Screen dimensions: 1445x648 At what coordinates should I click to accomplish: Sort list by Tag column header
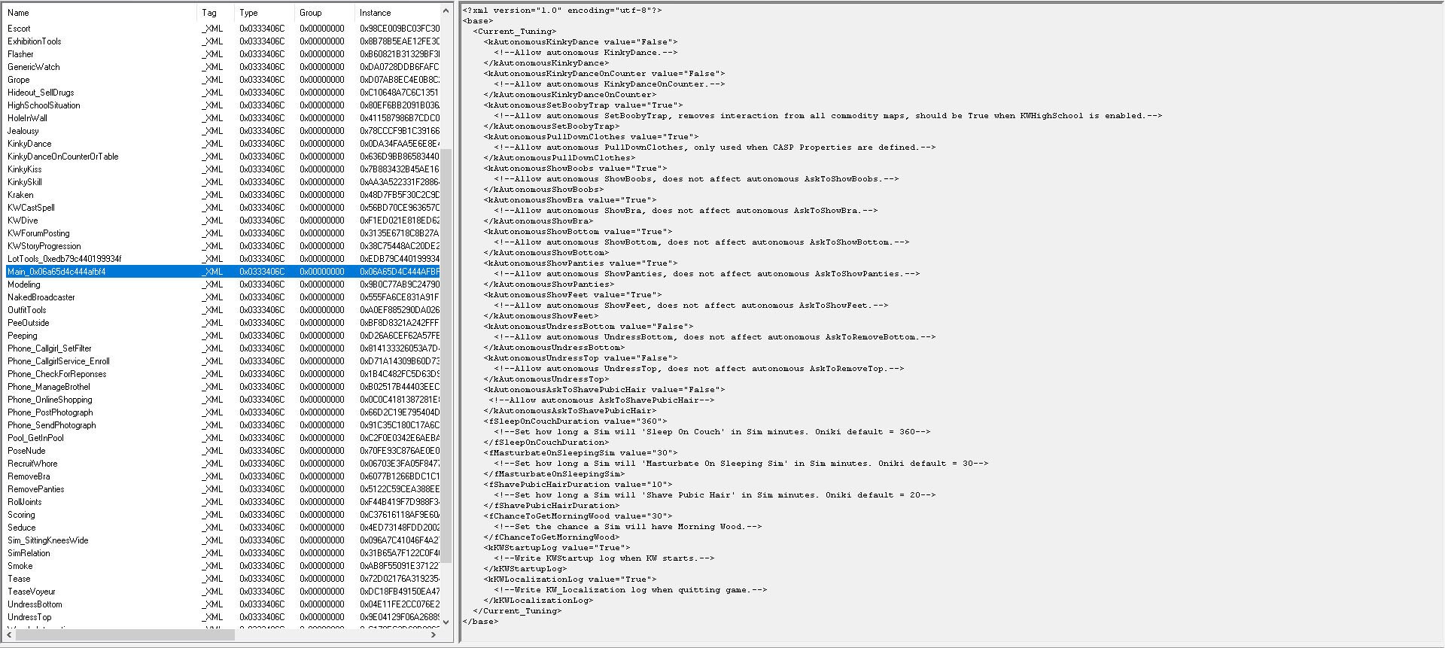217,13
